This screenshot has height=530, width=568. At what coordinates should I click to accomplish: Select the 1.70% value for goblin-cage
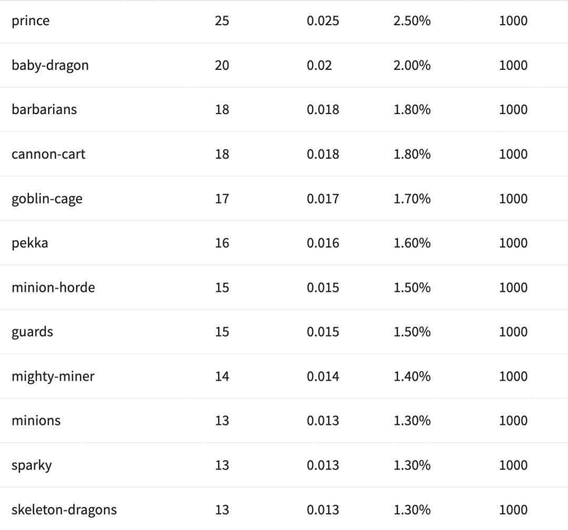click(x=412, y=199)
